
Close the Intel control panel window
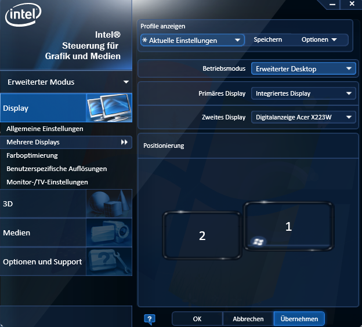click(x=352, y=3)
